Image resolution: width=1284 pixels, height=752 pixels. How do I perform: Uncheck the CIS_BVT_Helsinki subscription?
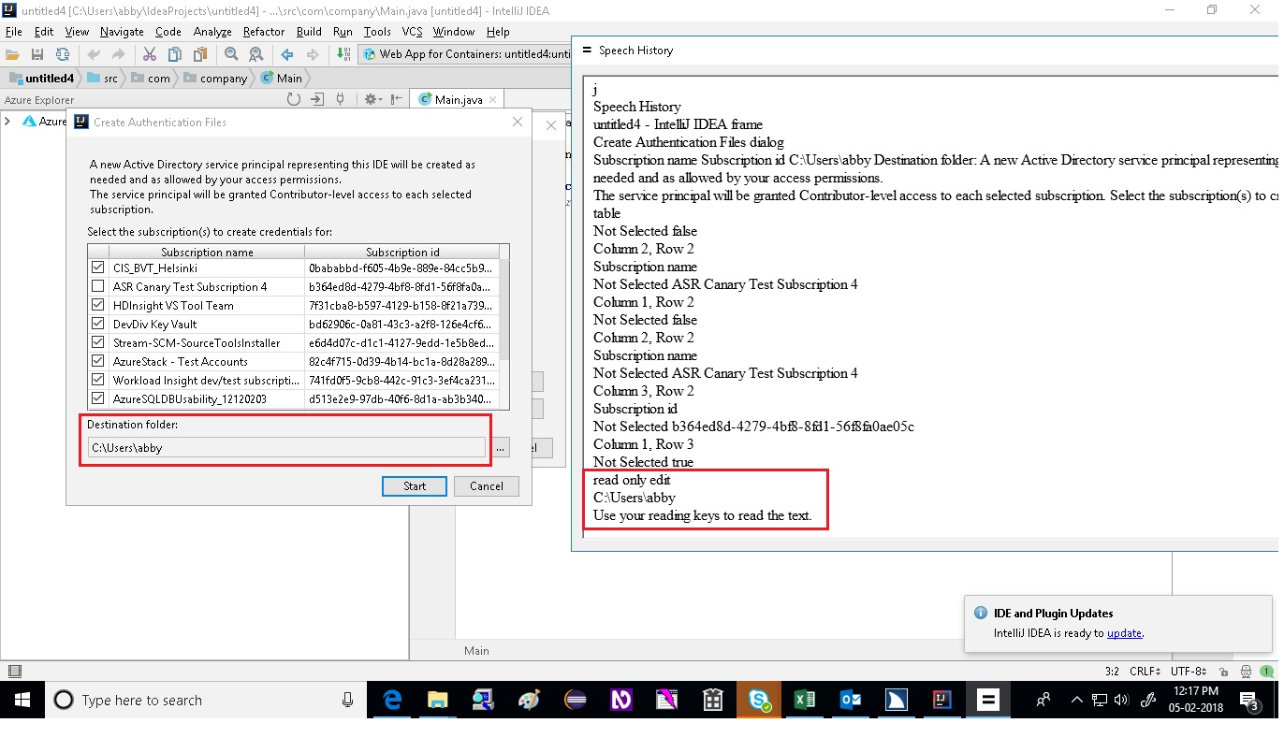click(98, 267)
